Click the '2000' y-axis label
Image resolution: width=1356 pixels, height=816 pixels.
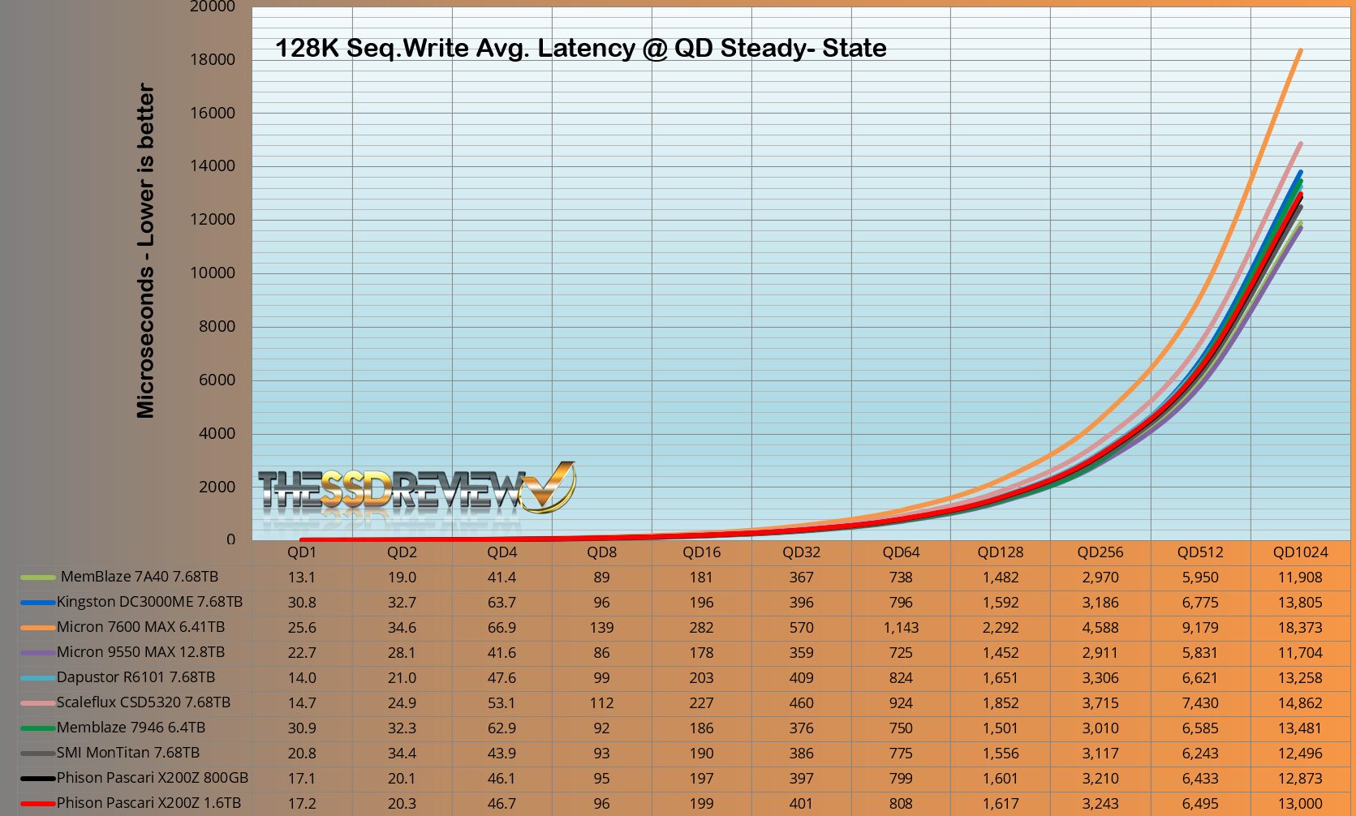tap(217, 487)
